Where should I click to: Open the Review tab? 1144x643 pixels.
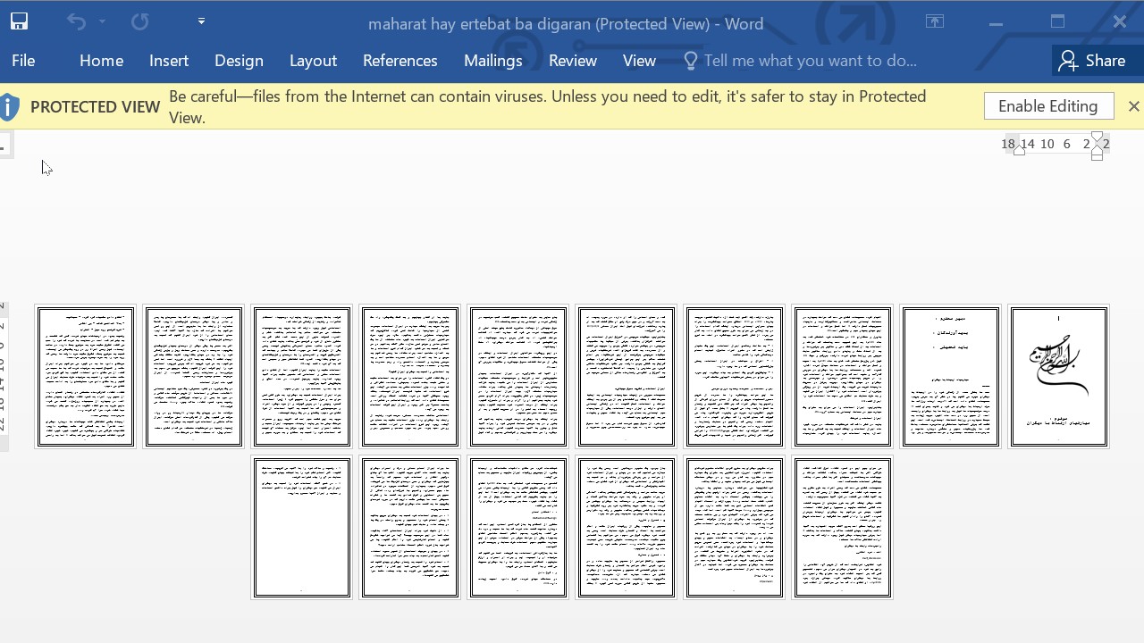pos(572,61)
